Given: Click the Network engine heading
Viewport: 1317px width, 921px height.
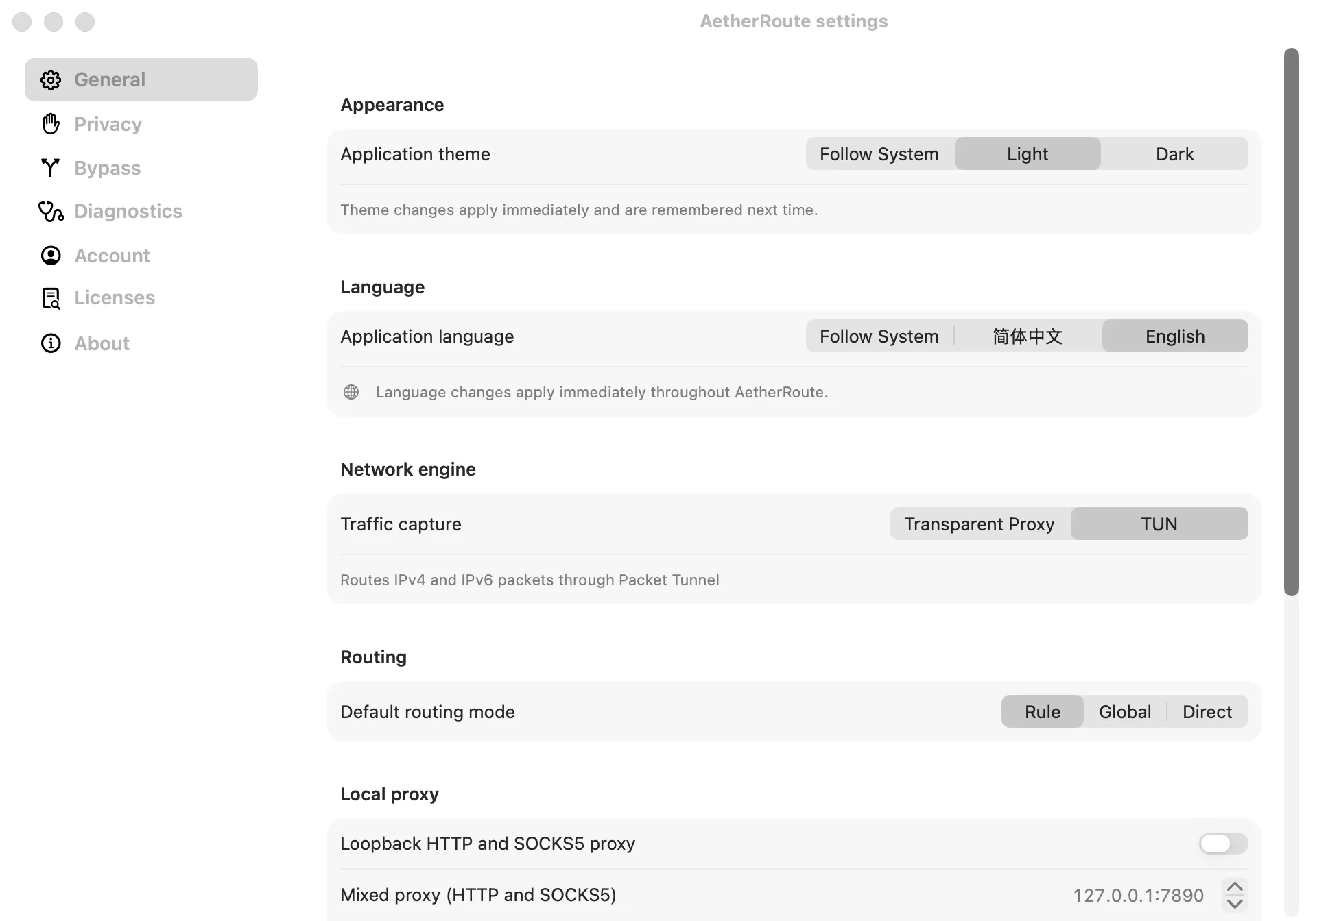Looking at the screenshot, I should tap(408, 469).
